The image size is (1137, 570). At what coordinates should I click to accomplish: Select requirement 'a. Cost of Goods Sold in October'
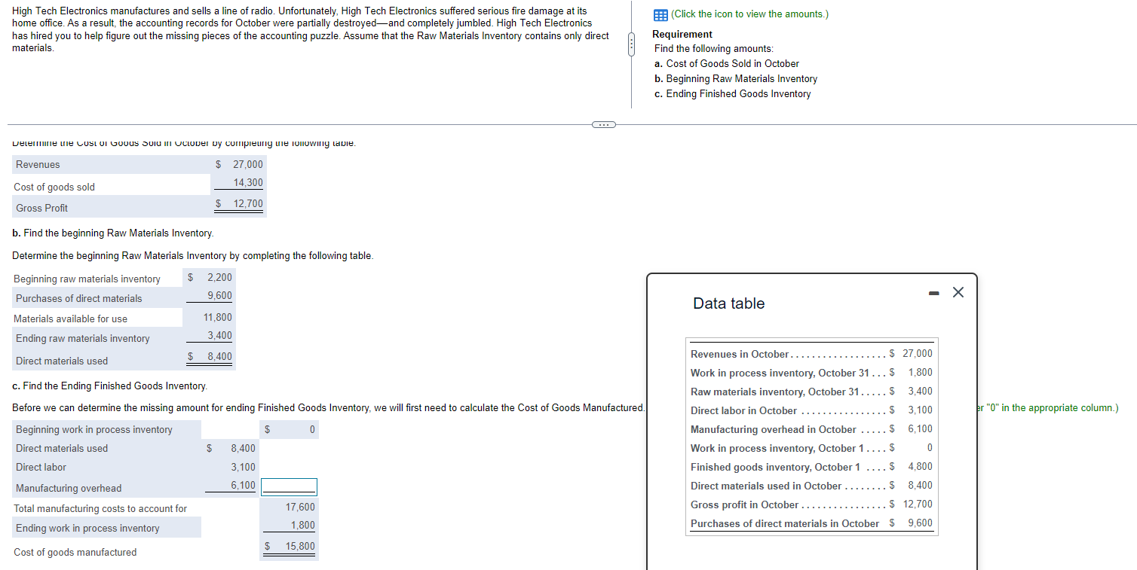click(727, 63)
